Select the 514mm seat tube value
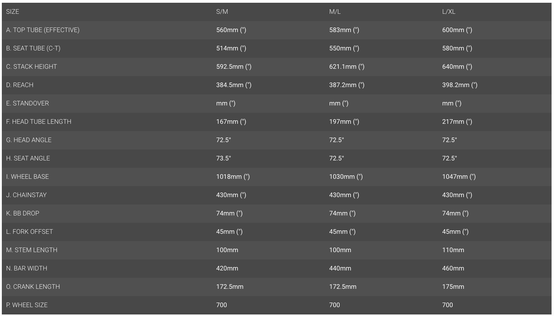554x316 pixels. pos(231,48)
